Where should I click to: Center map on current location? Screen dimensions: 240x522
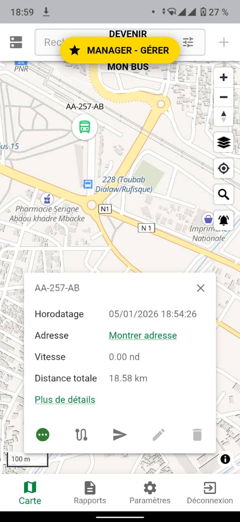coord(224,169)
